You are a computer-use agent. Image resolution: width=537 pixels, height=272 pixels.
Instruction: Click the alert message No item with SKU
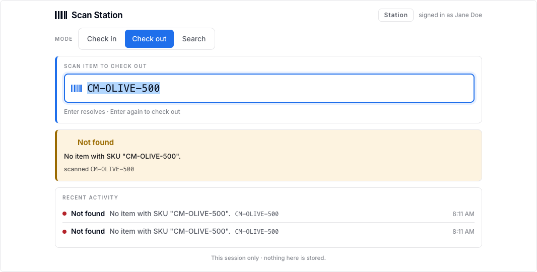(x=122, y=156)
